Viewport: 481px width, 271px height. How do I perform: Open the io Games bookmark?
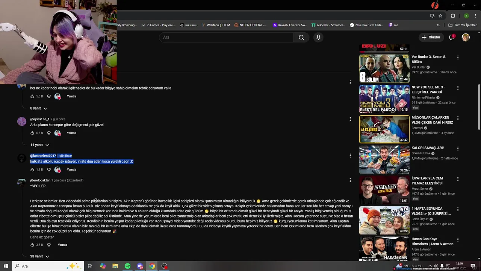coord(158,25)
